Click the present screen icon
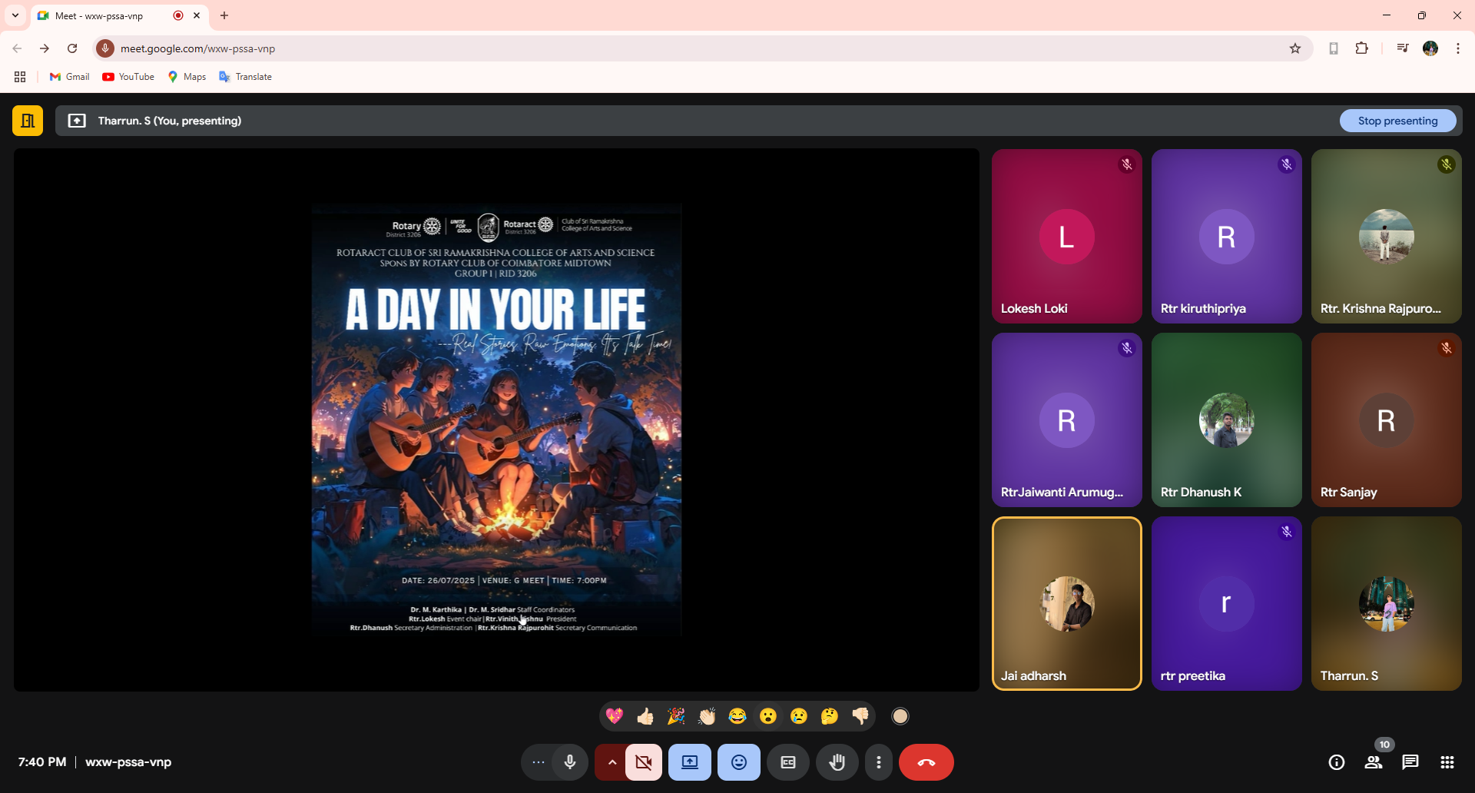This screenshot has height=793, width=1475. coord(690,762)
